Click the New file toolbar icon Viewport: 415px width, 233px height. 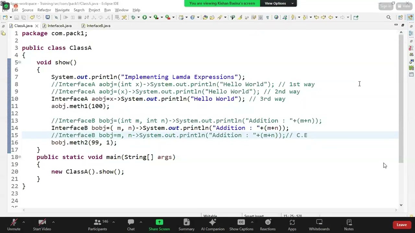[5, 17]
